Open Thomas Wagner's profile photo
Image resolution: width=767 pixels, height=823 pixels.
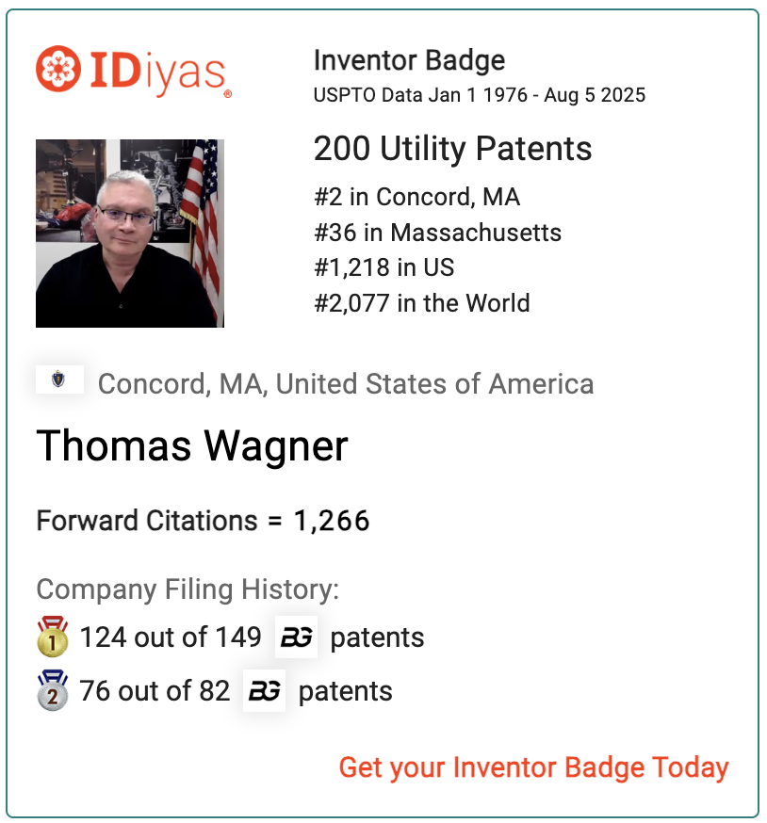click(130, 233)
